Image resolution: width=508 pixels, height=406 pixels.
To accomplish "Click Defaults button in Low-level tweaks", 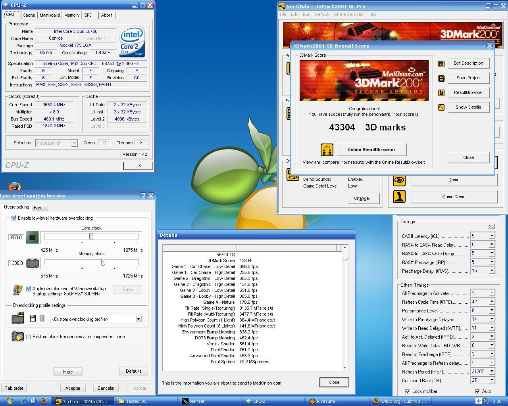I will point(133,371).
